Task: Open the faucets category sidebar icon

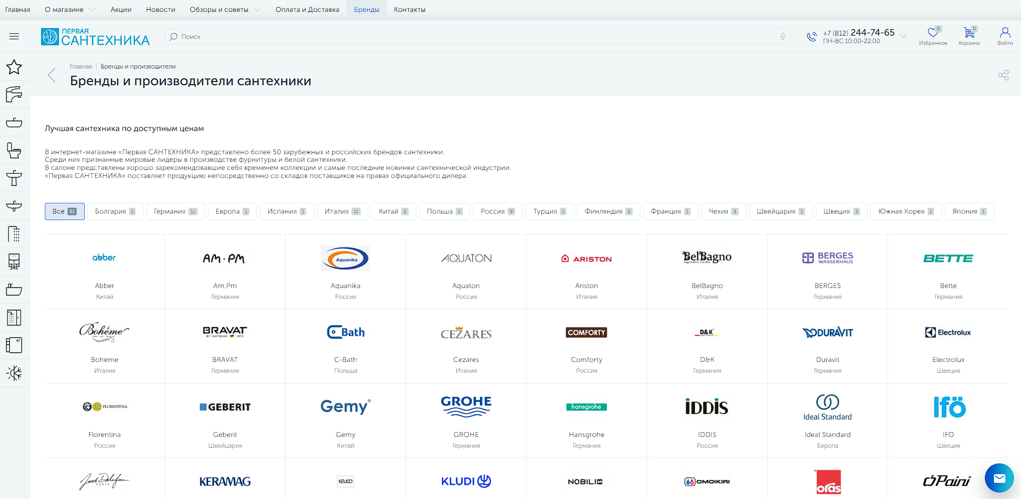Action: click(x=14, y=94)
